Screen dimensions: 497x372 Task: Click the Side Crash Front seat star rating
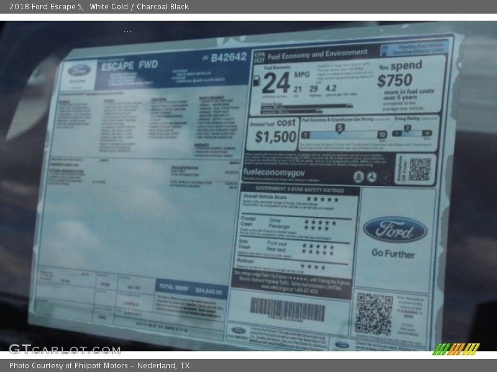(318, 246)
